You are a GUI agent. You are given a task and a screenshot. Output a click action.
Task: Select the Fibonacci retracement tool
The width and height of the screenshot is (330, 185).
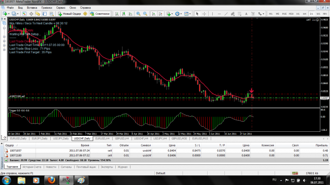click(240, 14)
